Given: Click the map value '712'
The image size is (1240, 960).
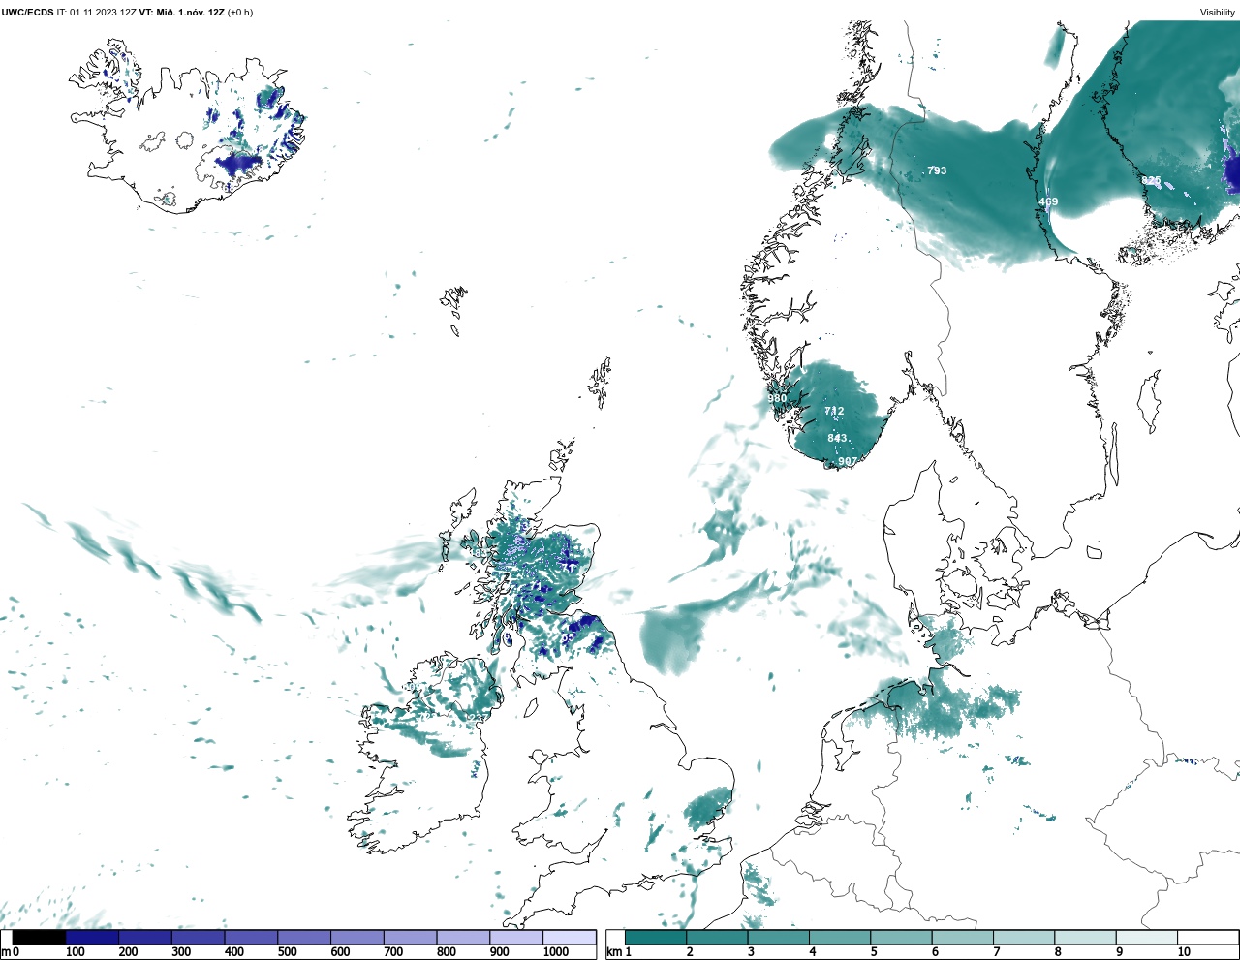Looking at the screenshot, I should click(834, 411).
